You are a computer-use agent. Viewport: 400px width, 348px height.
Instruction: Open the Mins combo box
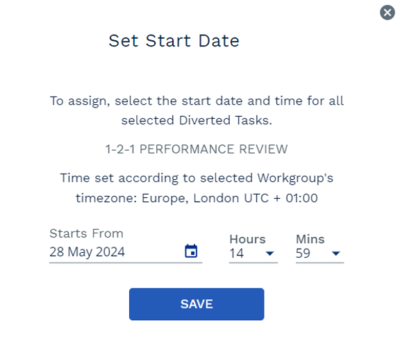(320, 254)
